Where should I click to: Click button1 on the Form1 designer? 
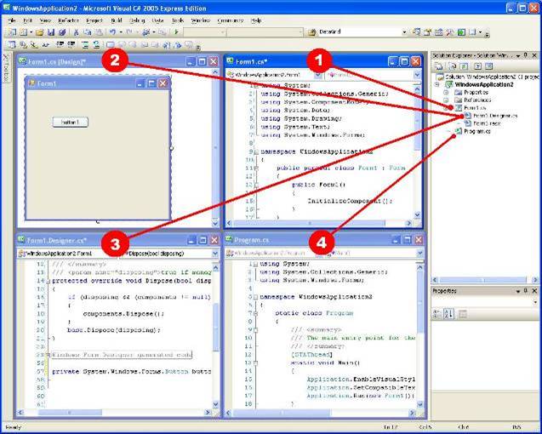70,122
